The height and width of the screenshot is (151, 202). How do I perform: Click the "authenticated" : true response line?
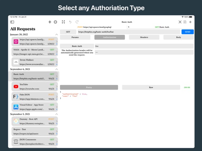[75, 94]
